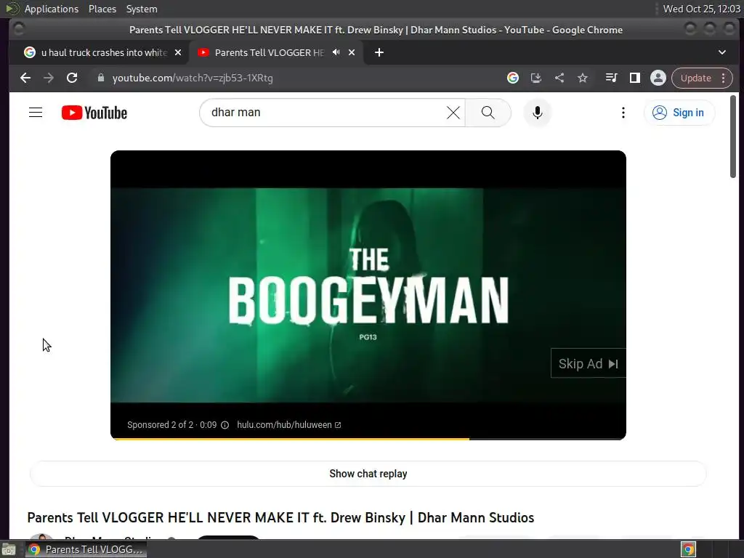Image resolution: width=744 pixels, height=558 pixels.
Task: Close the u haul truck tab
Action: 178,52
